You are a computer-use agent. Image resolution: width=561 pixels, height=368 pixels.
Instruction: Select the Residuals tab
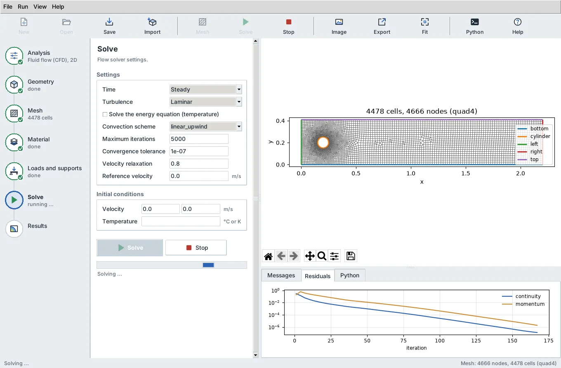[318, 276]
